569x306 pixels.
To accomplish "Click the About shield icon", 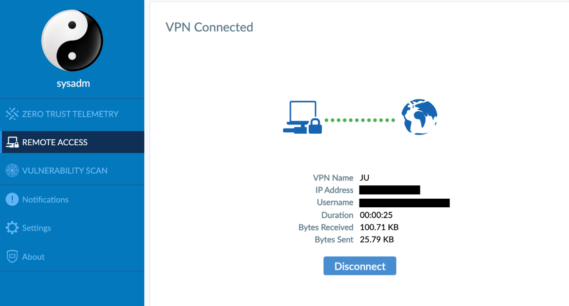I will 12,256.
